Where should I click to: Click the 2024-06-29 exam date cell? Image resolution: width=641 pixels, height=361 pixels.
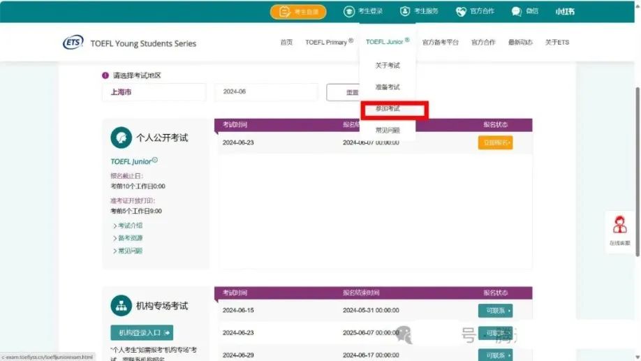coord(238,355)
